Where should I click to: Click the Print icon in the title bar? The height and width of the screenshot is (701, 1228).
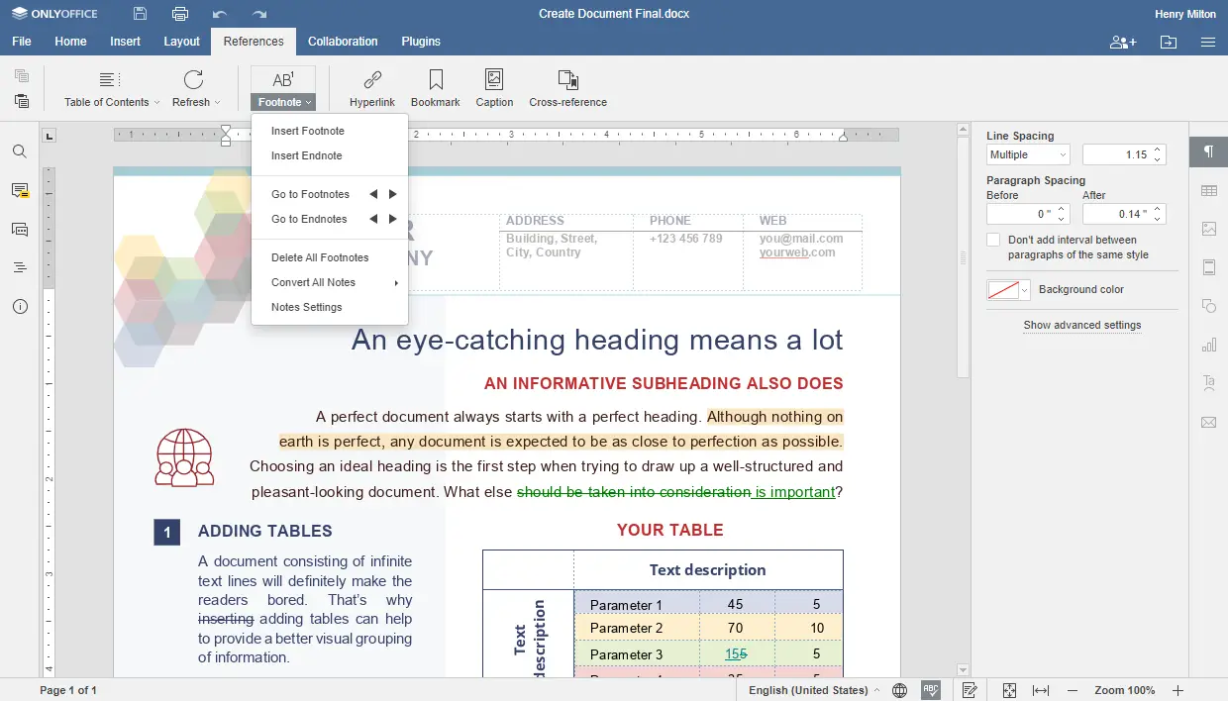click(179, 14)
